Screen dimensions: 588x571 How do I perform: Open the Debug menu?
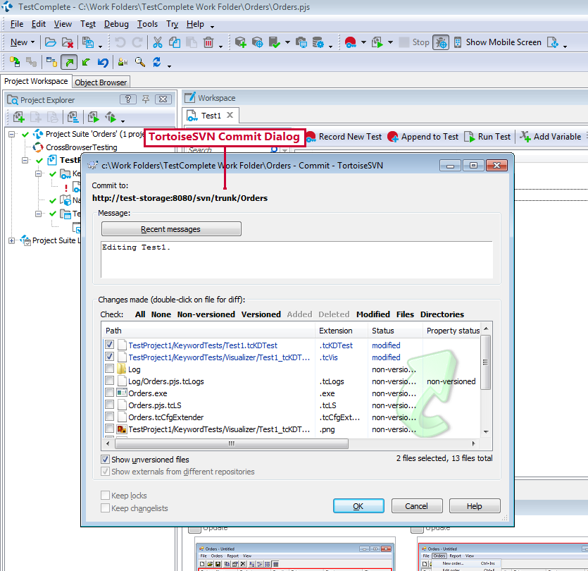pyautogui.click(x=116, y=24)
